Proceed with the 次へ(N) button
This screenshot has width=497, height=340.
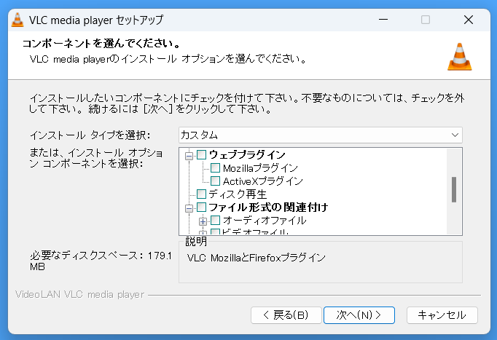(x=359, y=315)
